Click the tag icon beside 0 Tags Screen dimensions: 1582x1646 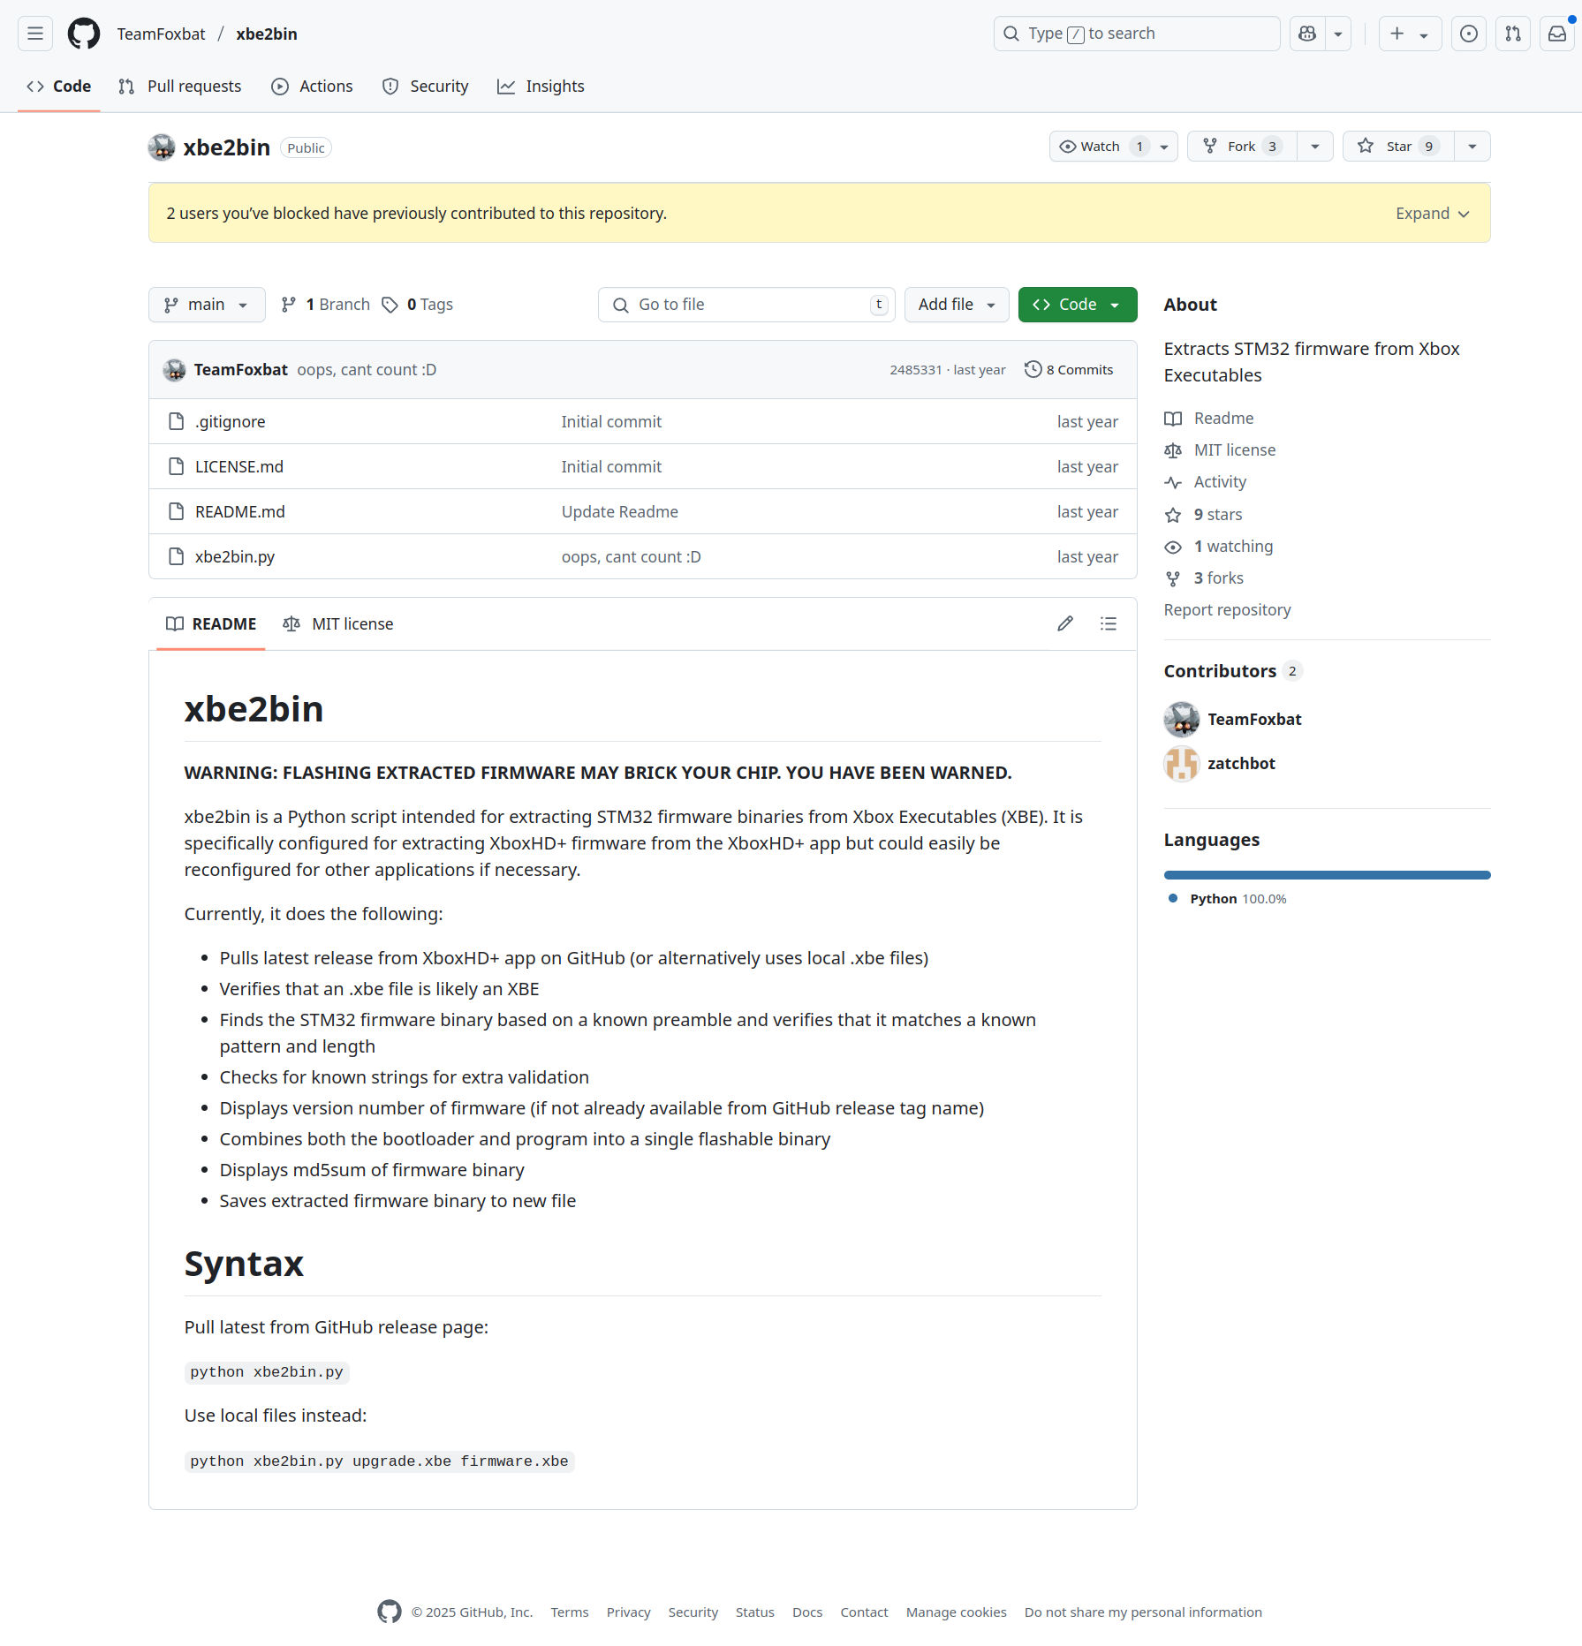(390, 305)
